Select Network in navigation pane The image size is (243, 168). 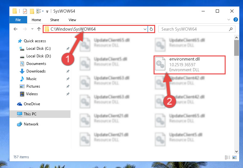pos(31,124)
